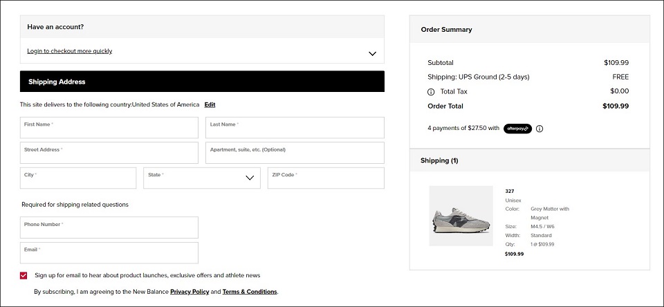Viewport: 664px width, 307px height.
Task: Click the Order Summary heading
Action: coord(446,30)
